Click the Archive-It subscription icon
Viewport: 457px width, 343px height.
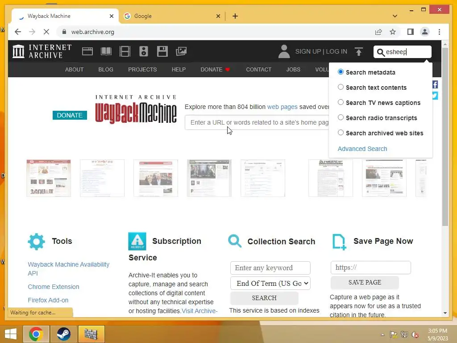point(137,242)
